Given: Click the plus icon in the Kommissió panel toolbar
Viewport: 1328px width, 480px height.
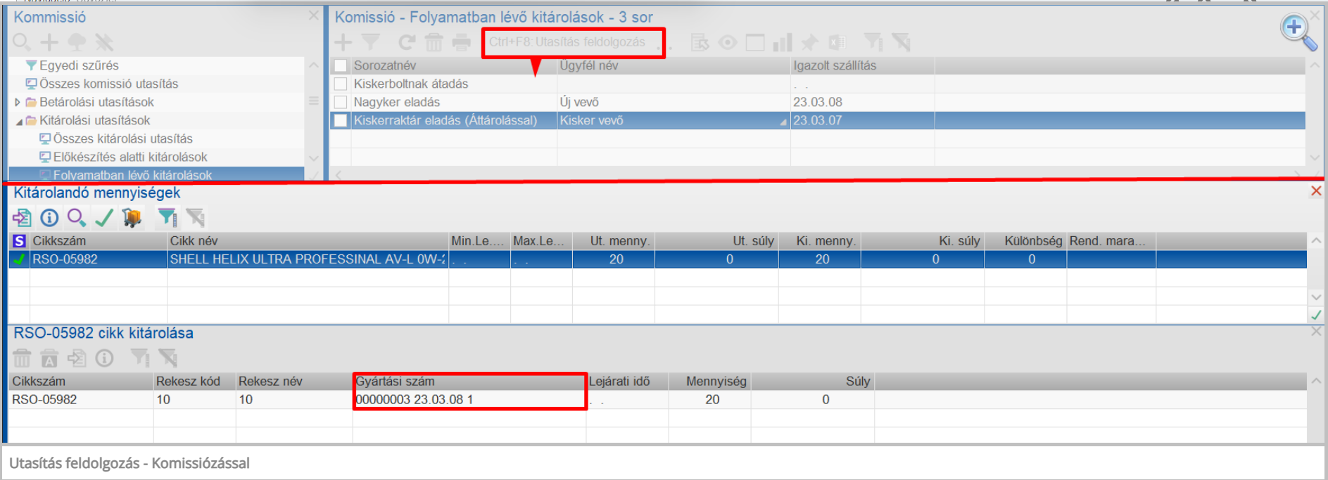Looking at the screenshot, I should pyautogui.click(x=49, y=42).
